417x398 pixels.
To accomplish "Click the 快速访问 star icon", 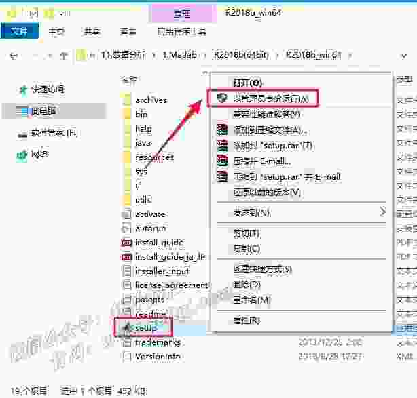I will pos(23,89).
